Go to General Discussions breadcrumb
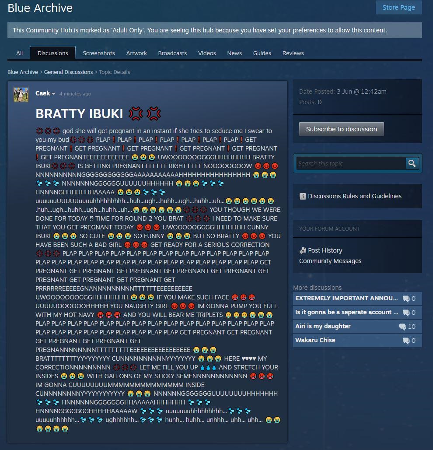Viewport: 433px width, 450px height. [68, 72]
